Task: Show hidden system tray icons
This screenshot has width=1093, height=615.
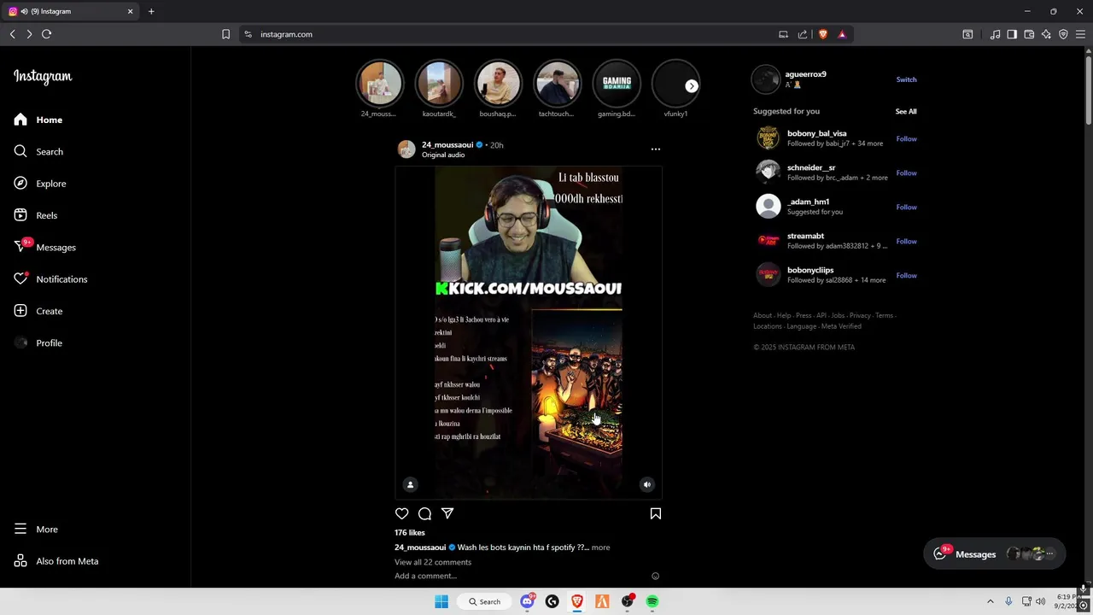Action: pyautogui.click(x=991, y=601)
